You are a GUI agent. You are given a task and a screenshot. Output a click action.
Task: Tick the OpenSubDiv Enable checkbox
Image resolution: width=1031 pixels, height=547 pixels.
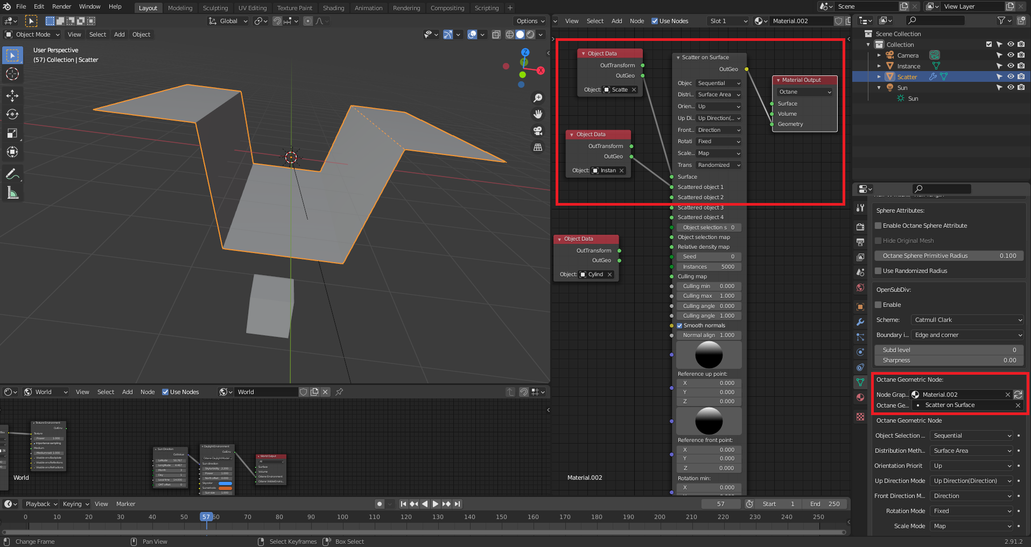[879, 305]
